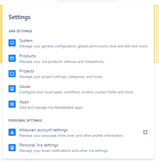Screen dimensions: 159x163
Task: Open Issues settings
Action: (x=78, y=89)
